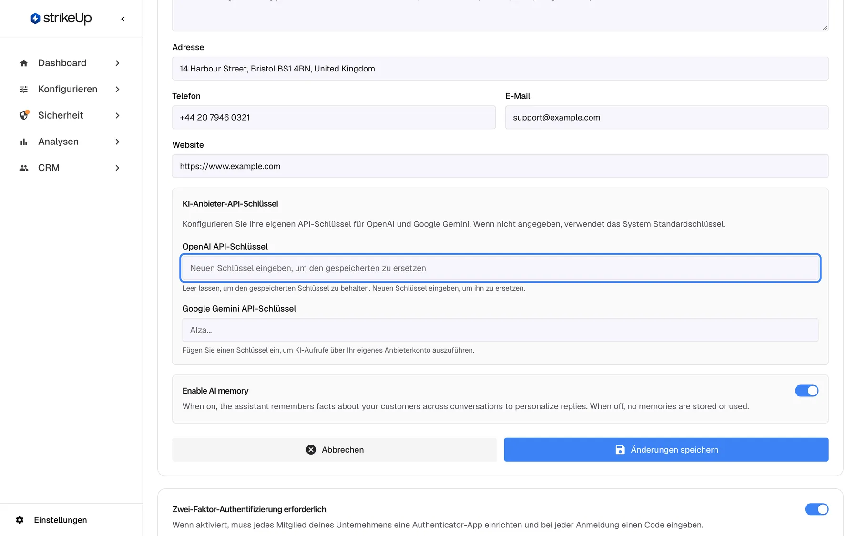Click the textarea resize handle
This screenshot has height=536, width=858.
[825, 27]
